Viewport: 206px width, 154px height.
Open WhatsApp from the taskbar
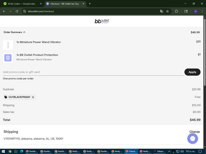[16, 151]
